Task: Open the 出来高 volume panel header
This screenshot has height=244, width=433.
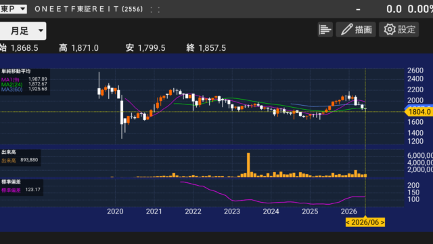Action: tap(9, 152)
